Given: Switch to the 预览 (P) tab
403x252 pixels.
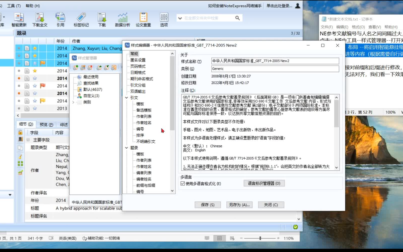Looking at the screenshot, I should (x=46, y=124).
